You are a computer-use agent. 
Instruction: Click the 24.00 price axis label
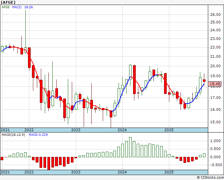[215, 30]
